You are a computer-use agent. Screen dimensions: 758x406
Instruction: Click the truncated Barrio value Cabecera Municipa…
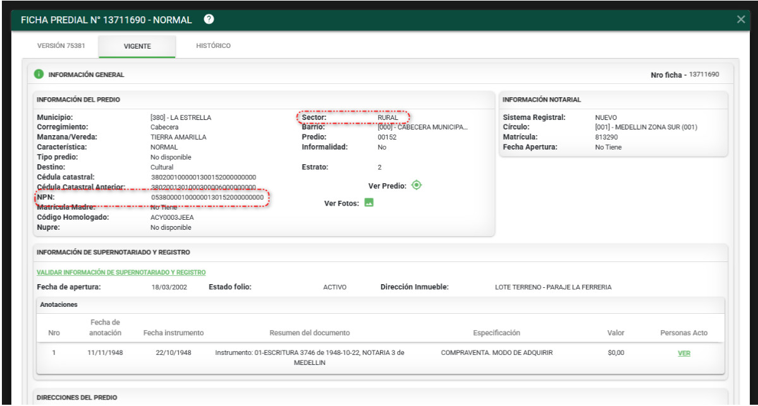click(423, 127)
